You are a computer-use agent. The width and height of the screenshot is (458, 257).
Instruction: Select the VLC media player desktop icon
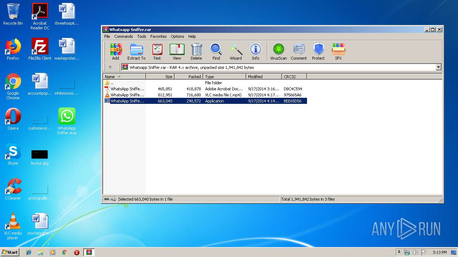coord(13,226)
